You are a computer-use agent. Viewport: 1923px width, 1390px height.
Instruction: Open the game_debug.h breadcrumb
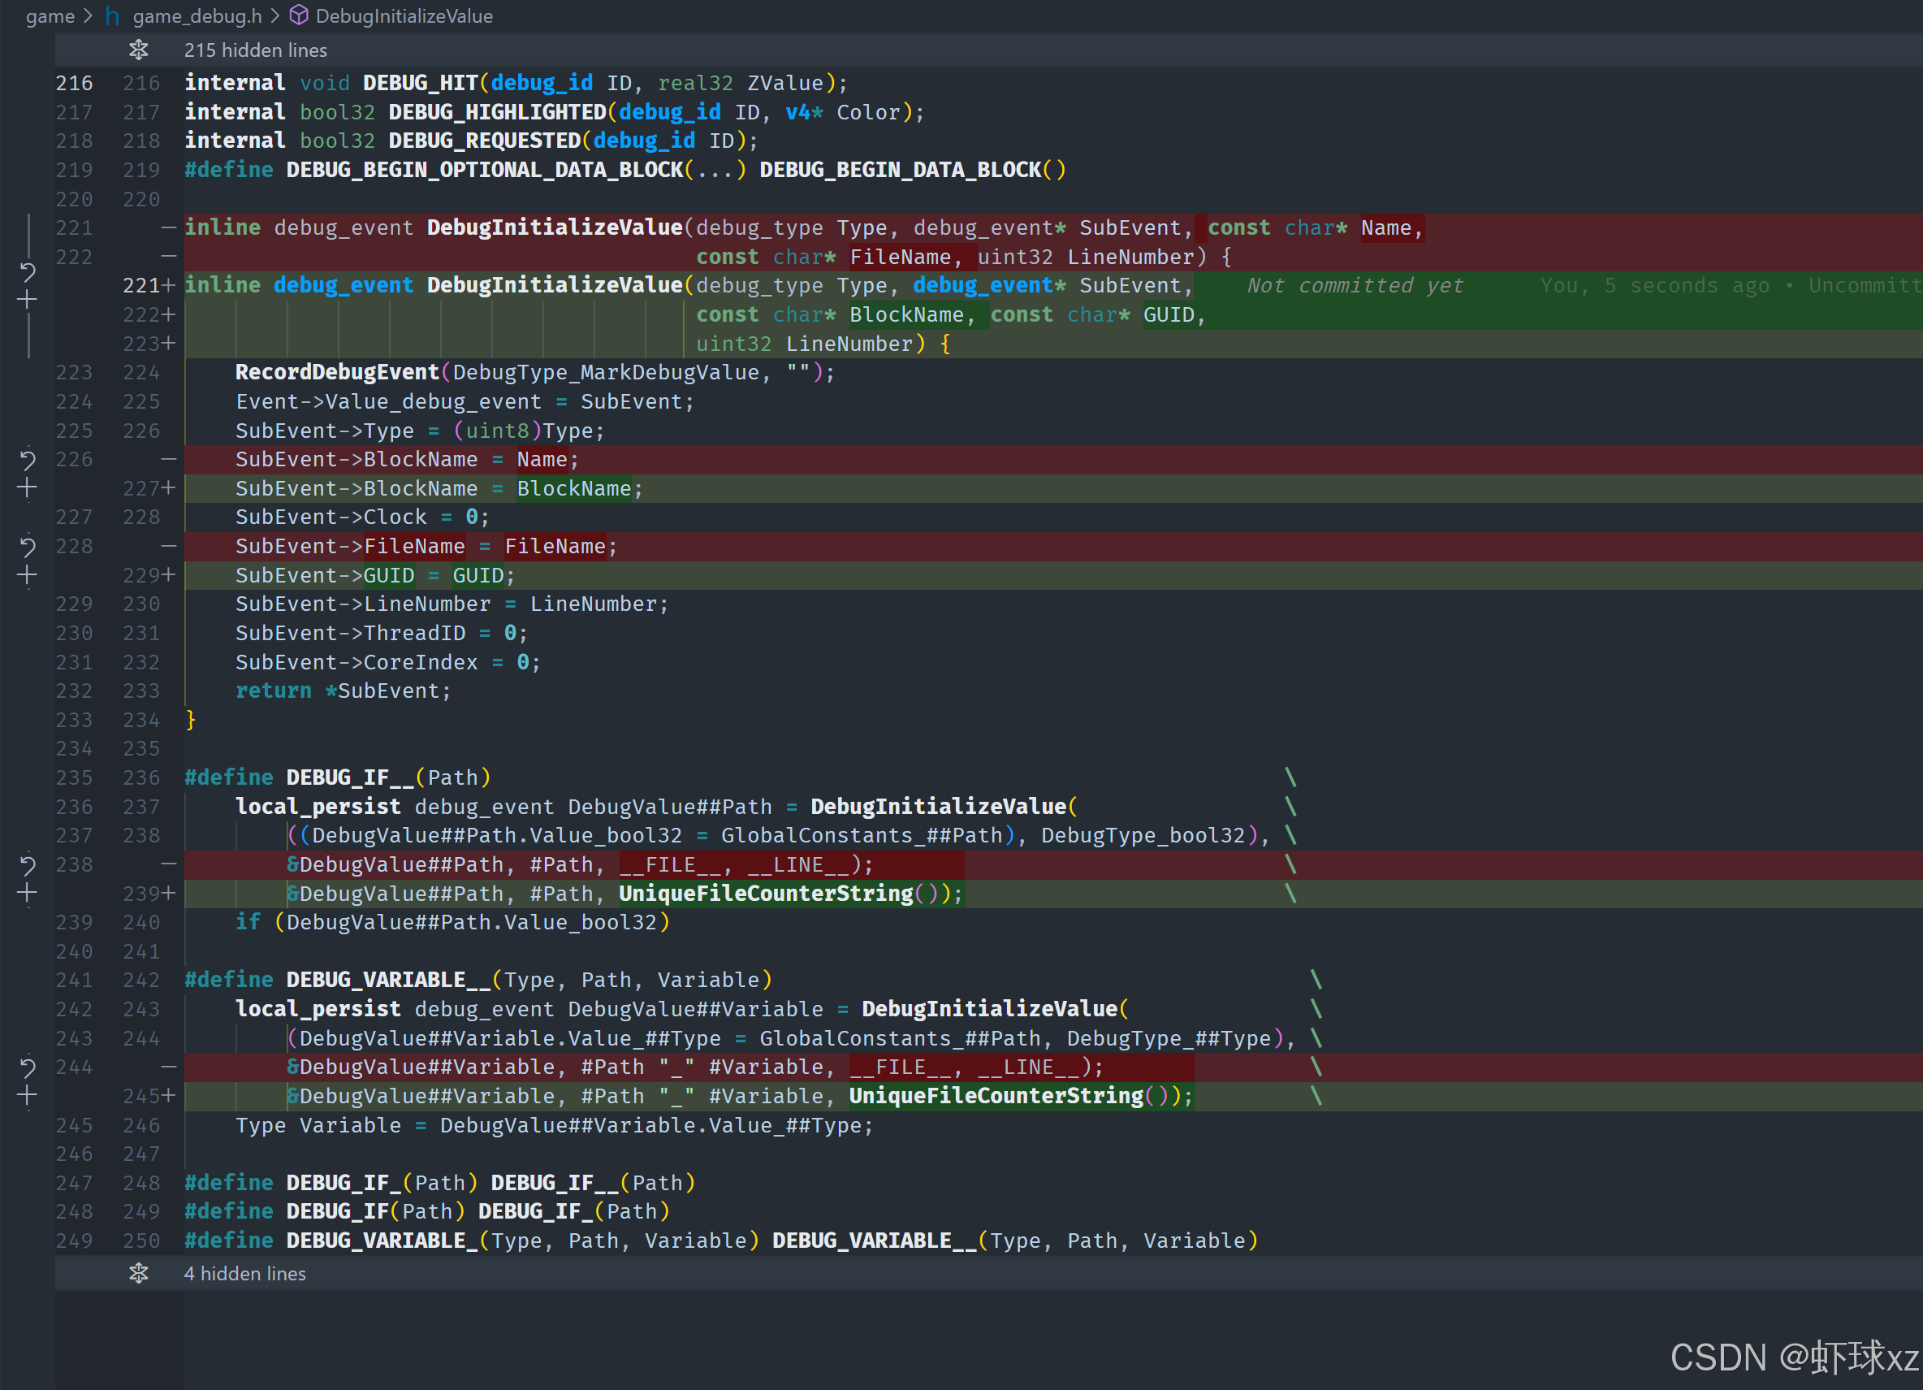pyautogui.click(x=197, y=16)
